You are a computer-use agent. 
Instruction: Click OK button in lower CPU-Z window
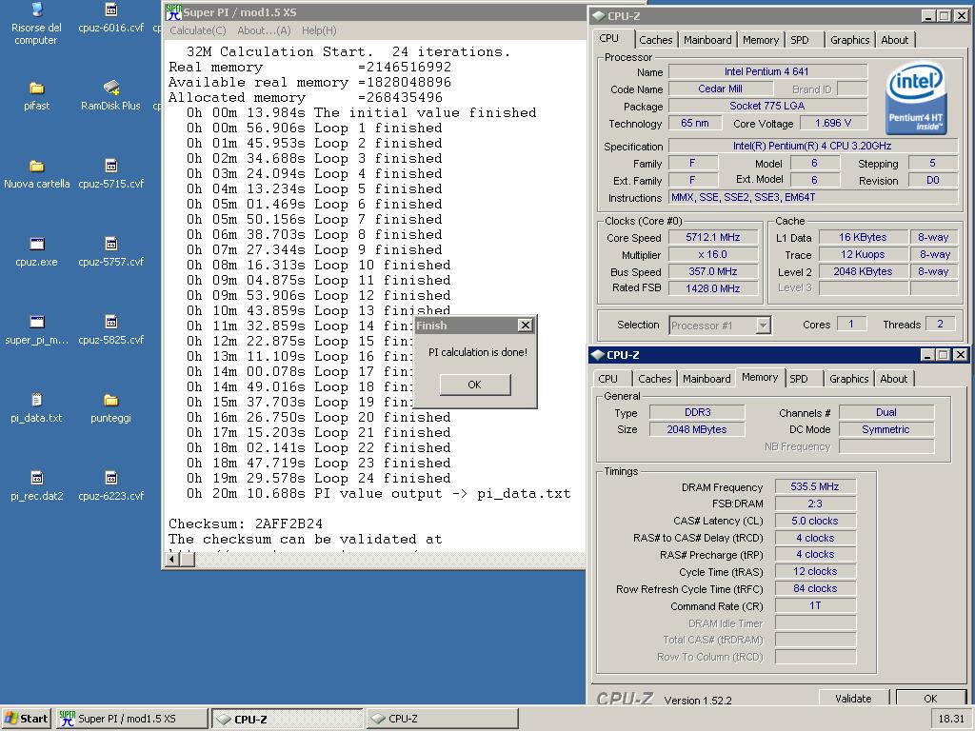click(930, 698)
